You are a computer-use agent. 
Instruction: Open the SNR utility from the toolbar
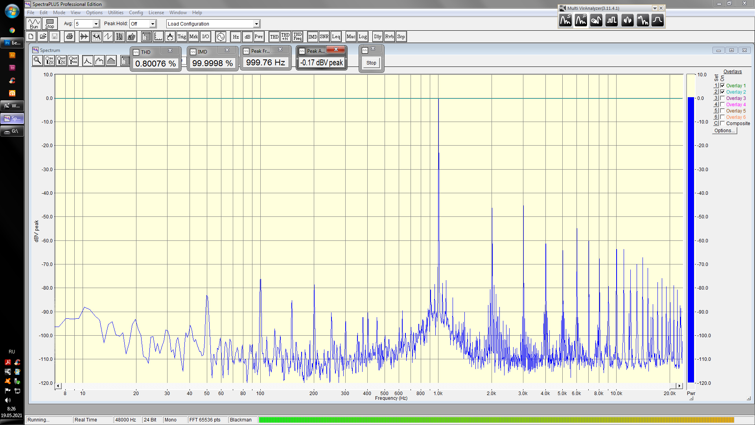tap(324, 37)
